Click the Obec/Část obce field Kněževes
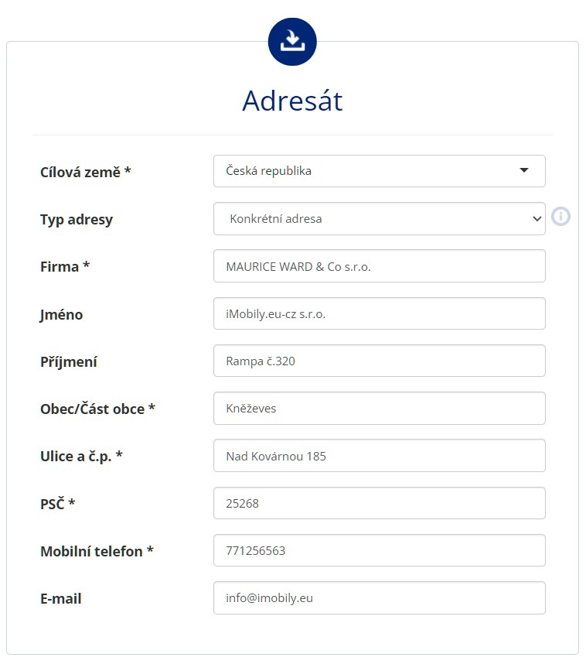 pos(380,408)
